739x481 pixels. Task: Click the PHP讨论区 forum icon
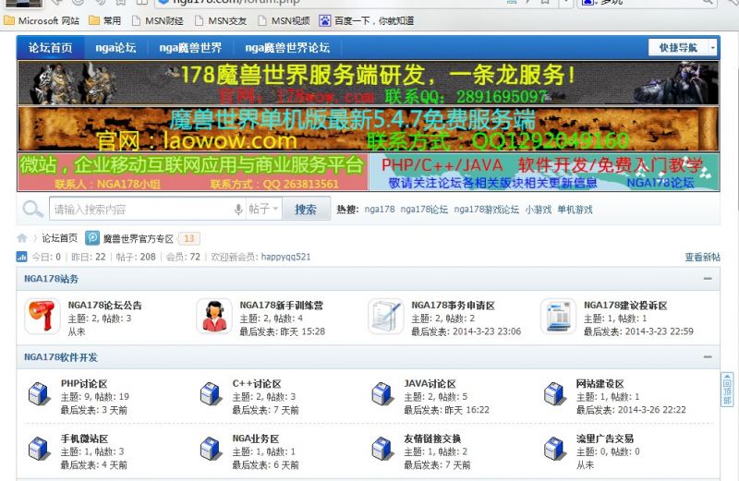(39, 394)
